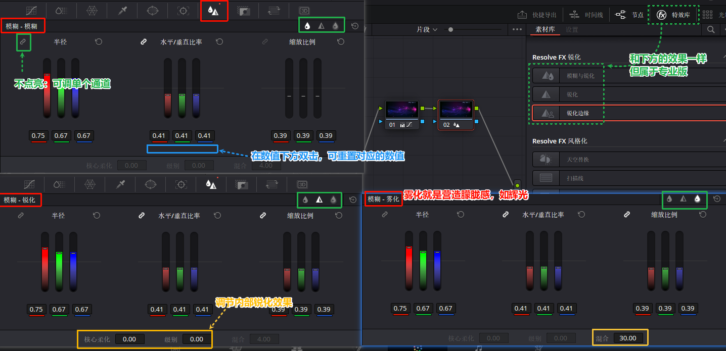
Task: Select the Qualifier eyedropper above the 模糊 - 锐化 panel
Action: (x=120, y=184)
